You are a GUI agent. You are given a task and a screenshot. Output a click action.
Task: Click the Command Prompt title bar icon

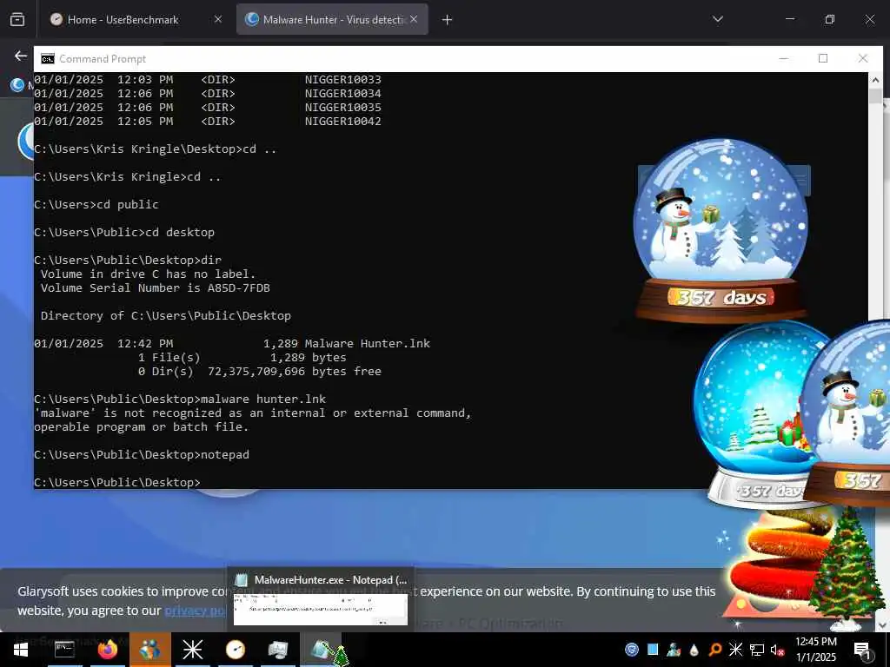[48, 59]
